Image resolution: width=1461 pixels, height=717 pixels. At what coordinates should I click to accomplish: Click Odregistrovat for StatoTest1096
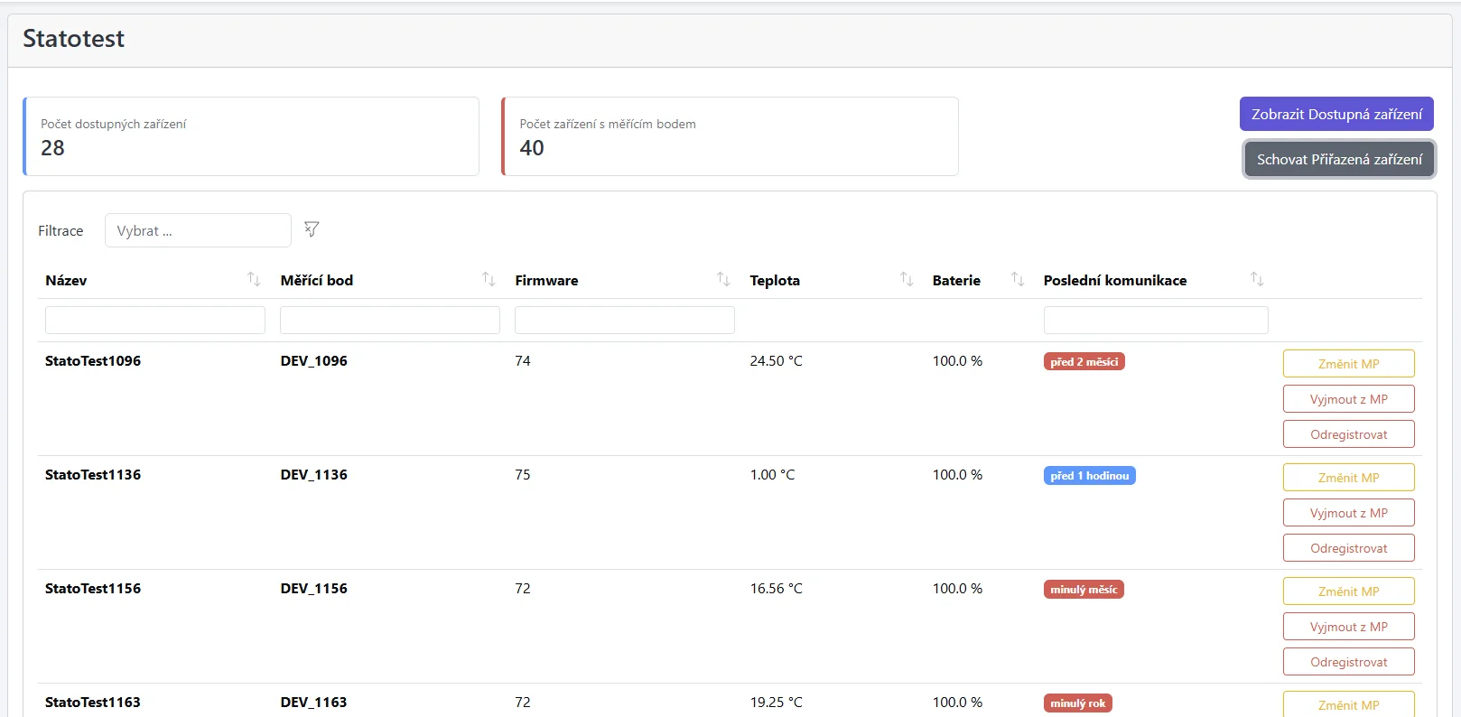coord(1348,434)
